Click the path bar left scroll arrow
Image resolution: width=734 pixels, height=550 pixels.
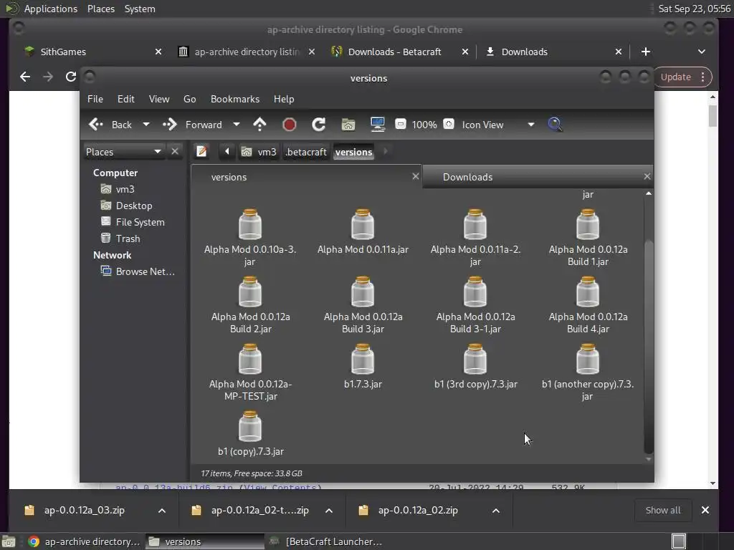(x=227, y=152)
